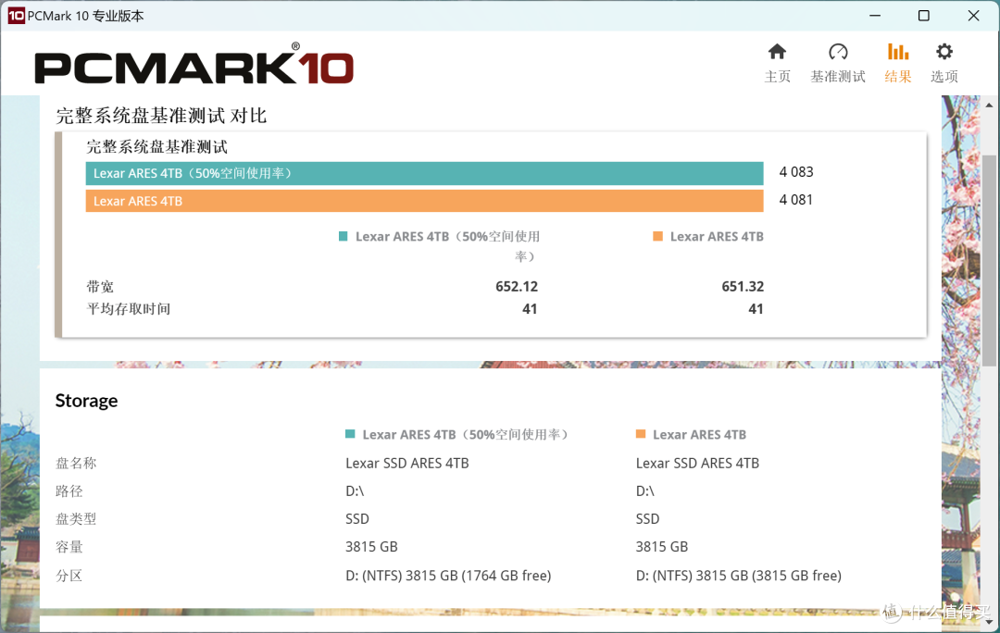Click the 盘类型 row label
Image resolution: width=1000 pixels, height=633 pixels.
(76, 519)
